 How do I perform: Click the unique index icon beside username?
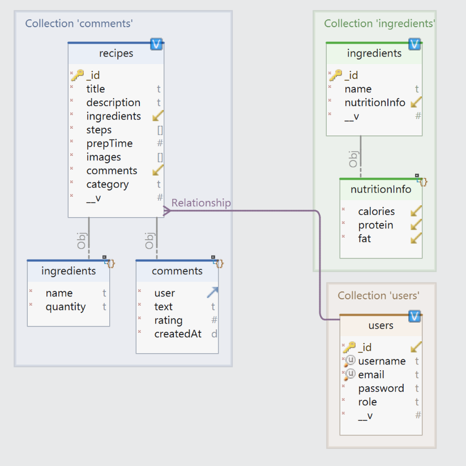point(350,361)
